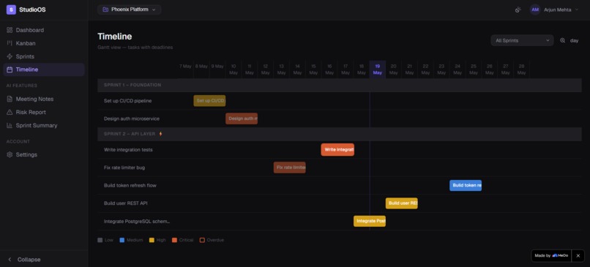This screenshot has height=267, width=590.
Task: Click the Sprint Summary chart icon
Action: (x=10, y=125)
